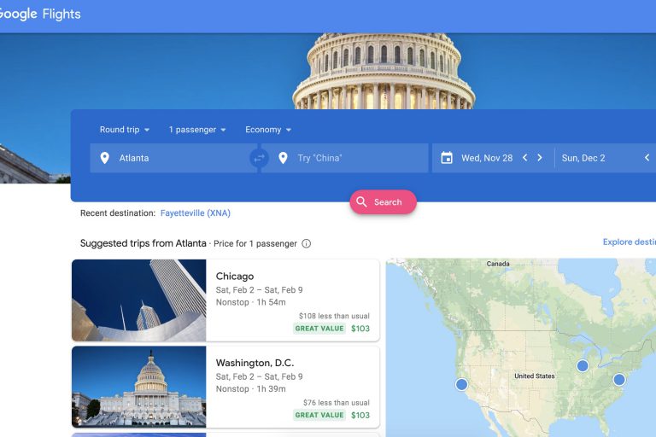Select the map marker on the US west coast
The height and width of the screenshot is (437, 656).
(x=461, y=384)
